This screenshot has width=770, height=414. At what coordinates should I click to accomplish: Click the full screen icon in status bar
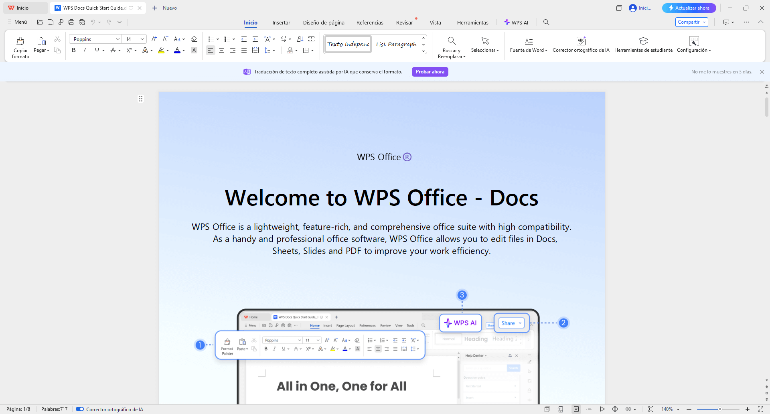[x=760, y=409]
